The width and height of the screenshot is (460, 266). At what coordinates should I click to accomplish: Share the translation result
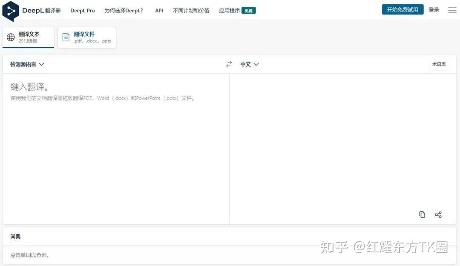coord(438,215)
